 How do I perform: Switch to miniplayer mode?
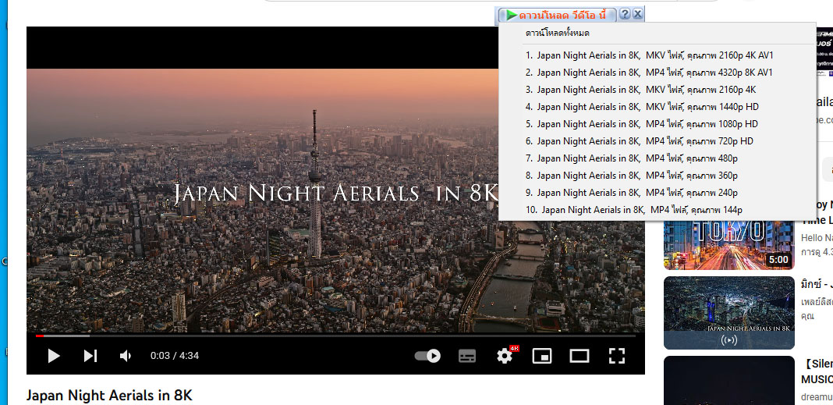(x=542, y=356)
